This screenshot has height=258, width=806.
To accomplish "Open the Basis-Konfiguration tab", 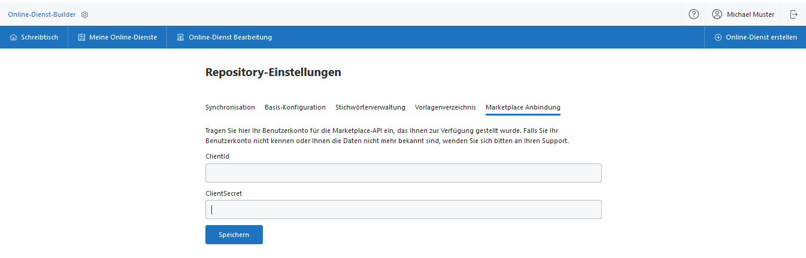I will point(295,107).
